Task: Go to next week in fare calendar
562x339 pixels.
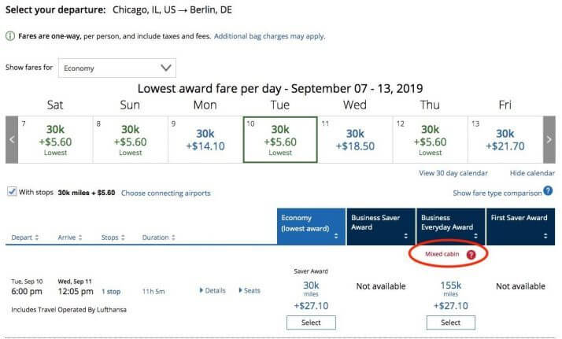Action: [549, 140]
